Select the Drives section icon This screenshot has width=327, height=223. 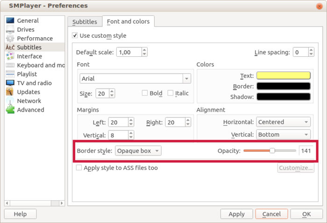point(10,29)
